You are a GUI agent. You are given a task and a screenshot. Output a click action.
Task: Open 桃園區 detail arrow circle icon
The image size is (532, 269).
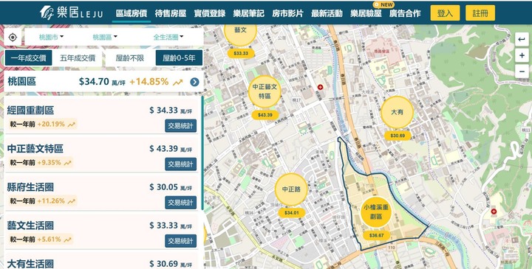(194, 82)
